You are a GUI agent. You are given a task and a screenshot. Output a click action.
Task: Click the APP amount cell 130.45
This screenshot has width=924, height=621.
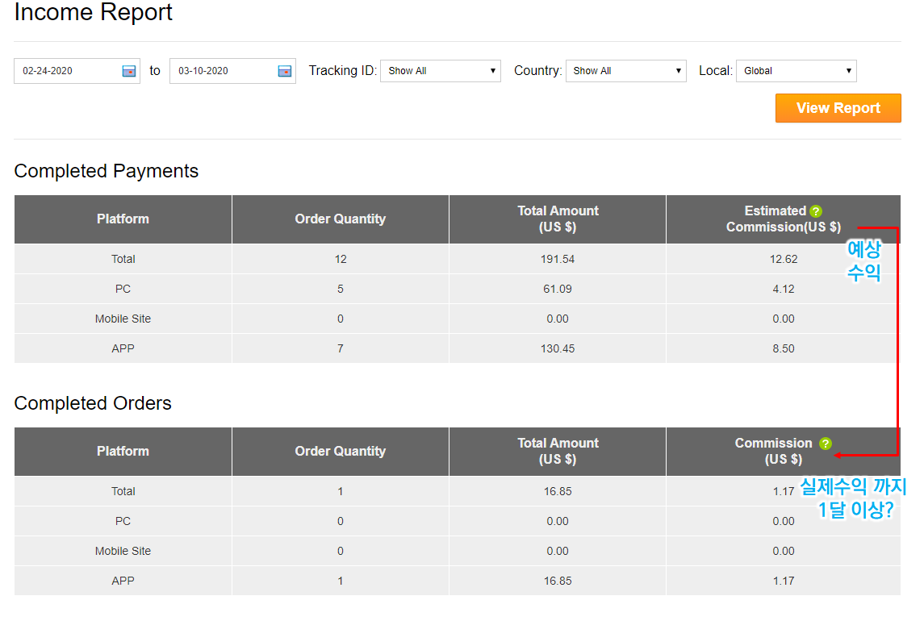558,348
